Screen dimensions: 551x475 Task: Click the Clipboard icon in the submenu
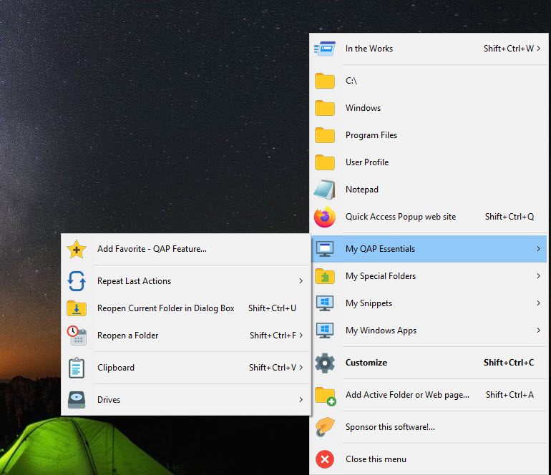[x=77, y=368]
